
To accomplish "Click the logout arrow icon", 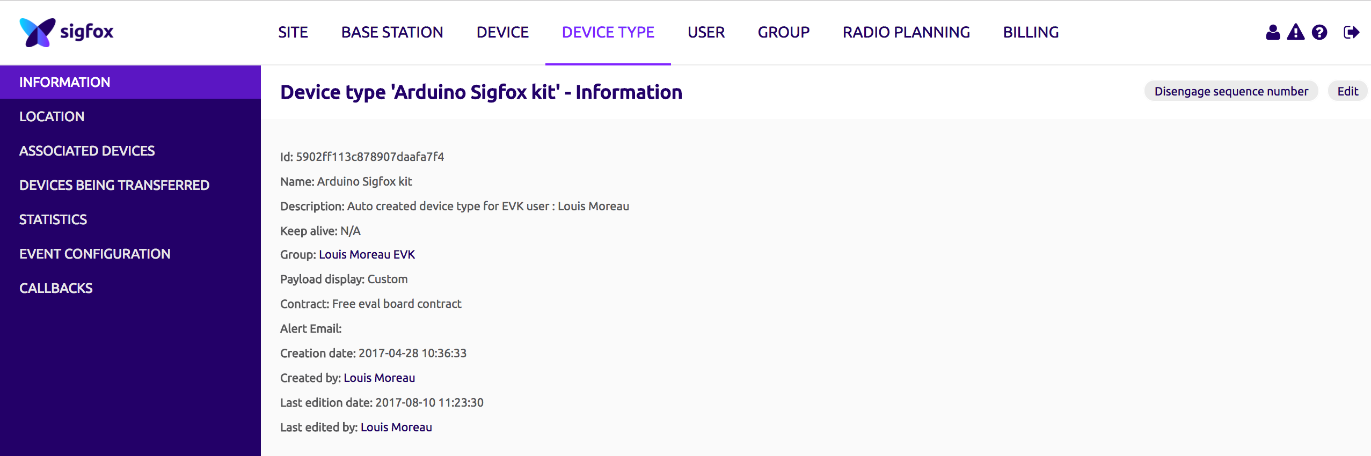I will click(1351, 32).
